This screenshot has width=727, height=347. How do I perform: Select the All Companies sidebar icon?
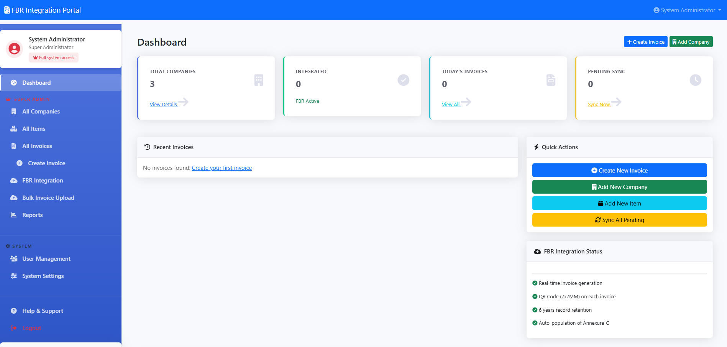[x=14, y=111]
